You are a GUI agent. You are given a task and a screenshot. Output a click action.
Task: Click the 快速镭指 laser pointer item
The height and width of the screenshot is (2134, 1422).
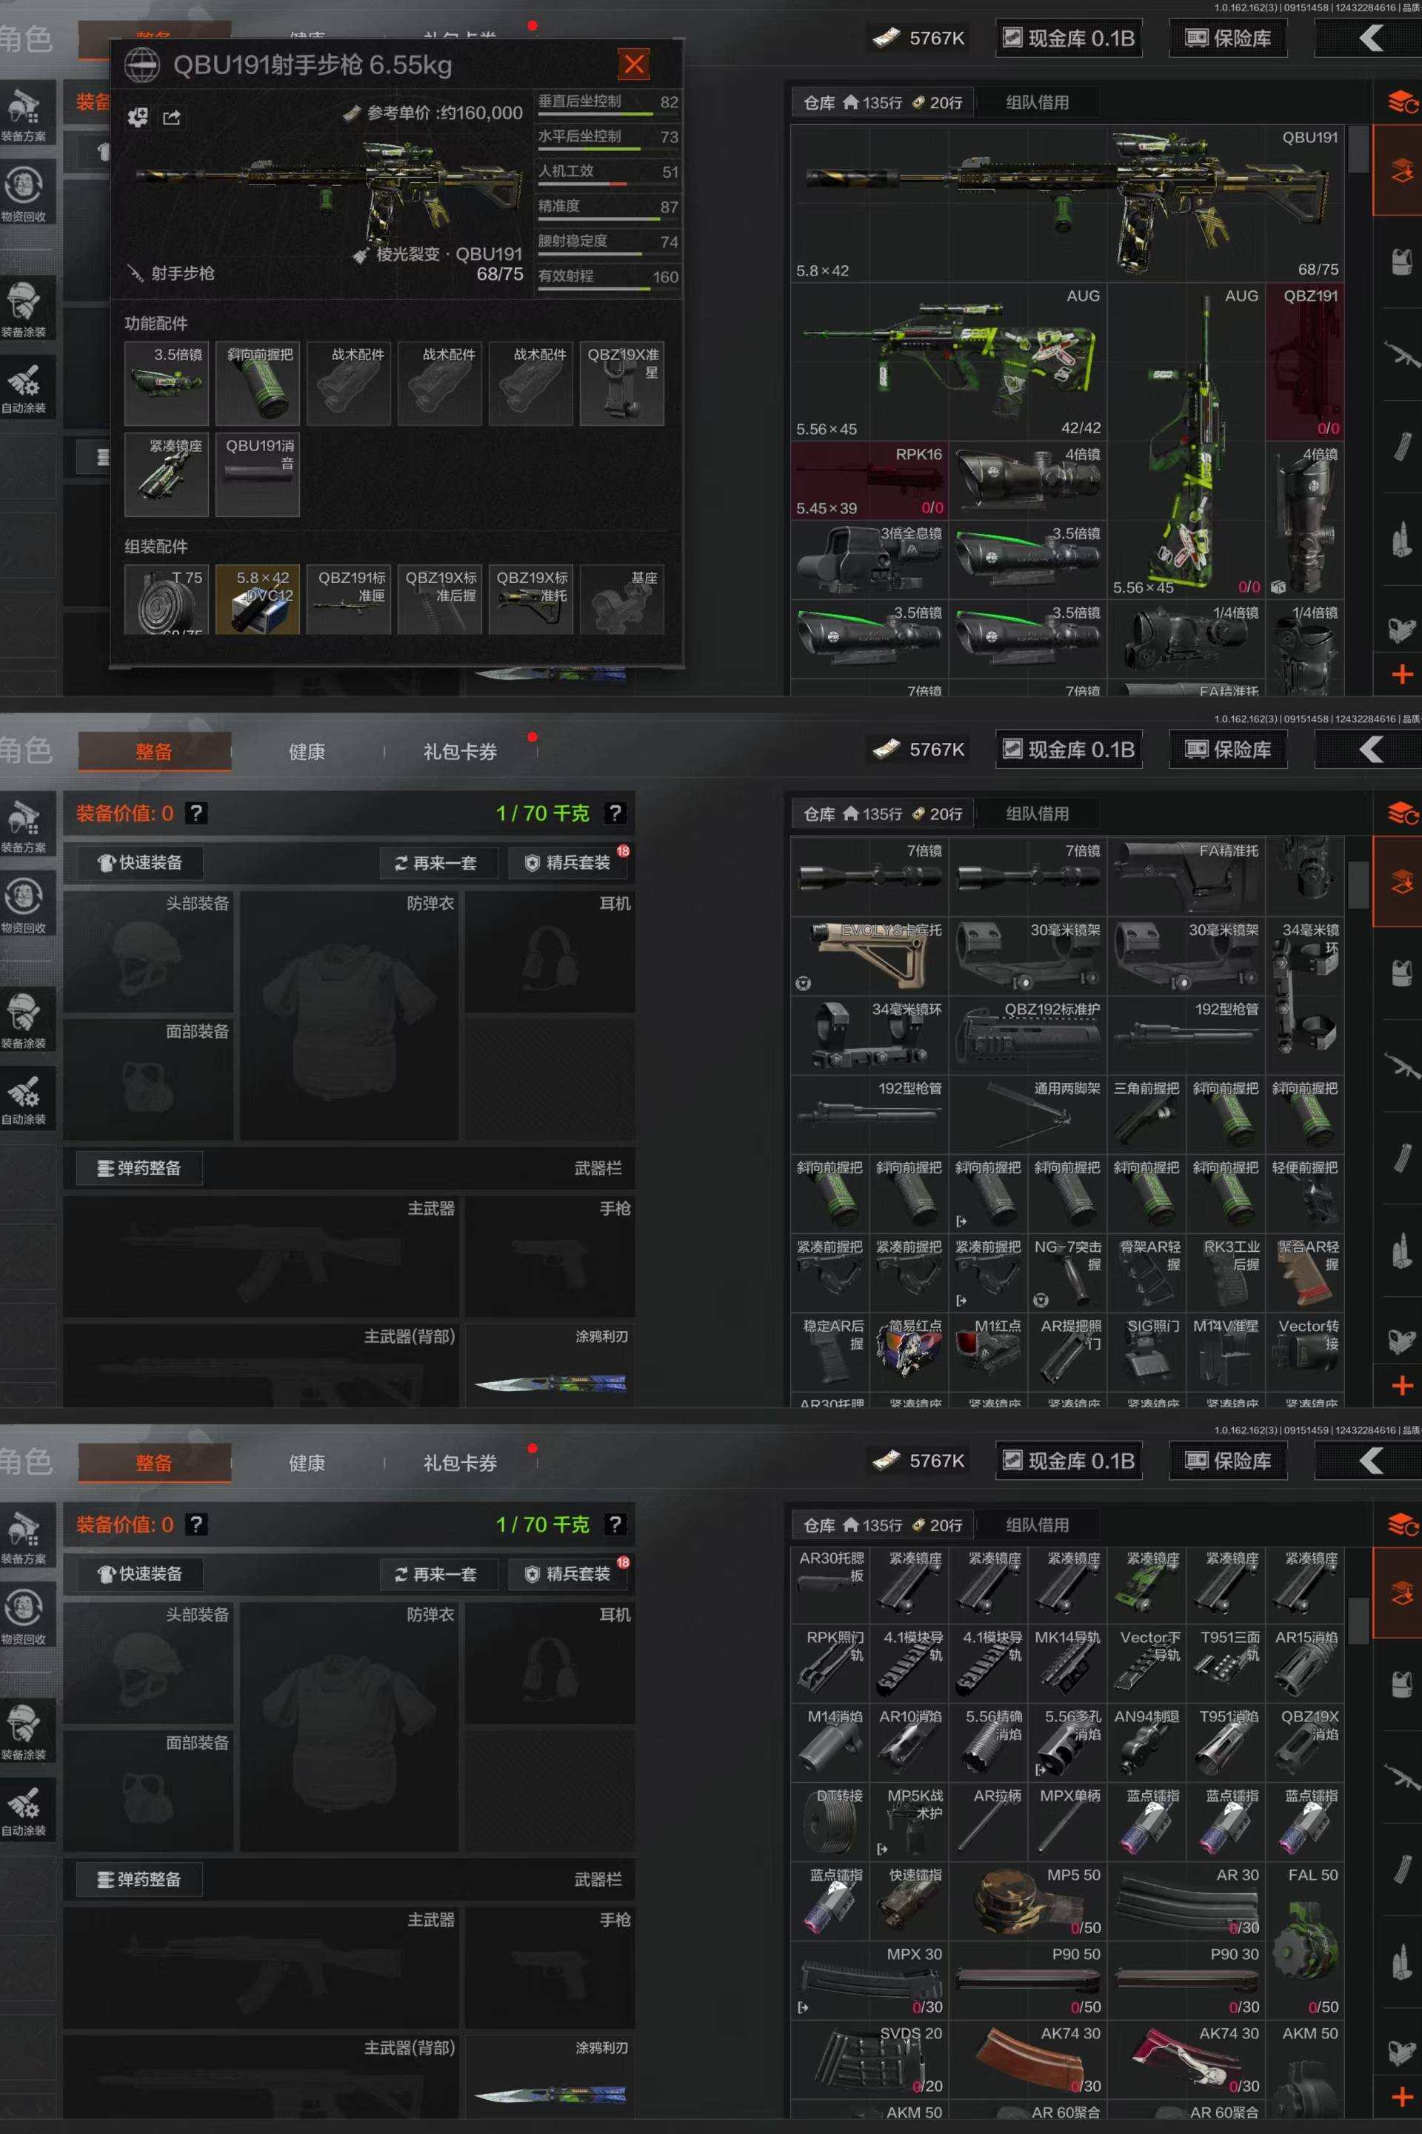(909, 1901)
